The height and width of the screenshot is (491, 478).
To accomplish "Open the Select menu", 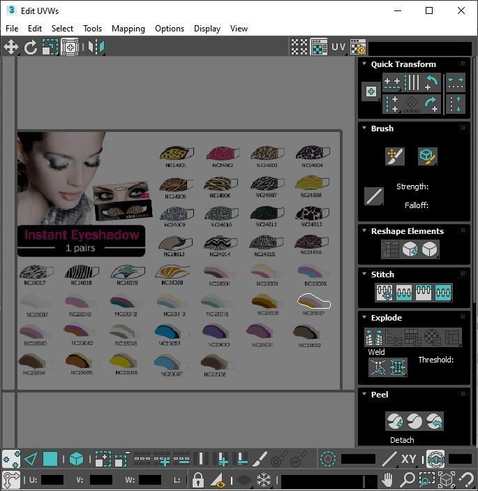I will click(62, 29).
